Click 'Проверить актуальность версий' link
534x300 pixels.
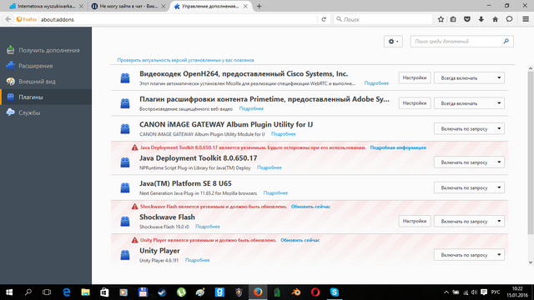coord(185,60)
